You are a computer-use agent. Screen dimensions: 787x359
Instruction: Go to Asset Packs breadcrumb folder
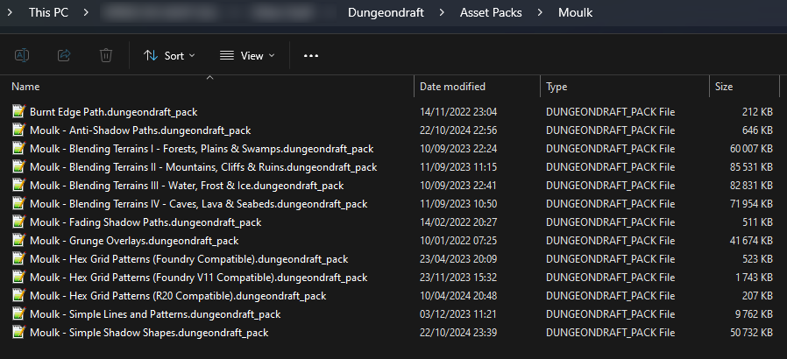click(492, 13)
